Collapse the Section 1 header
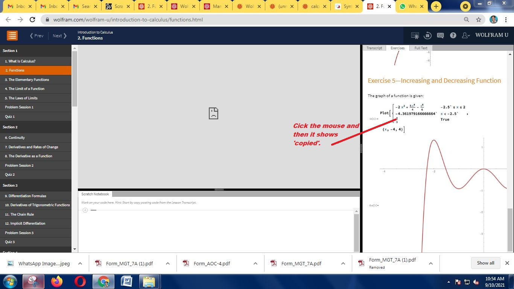 [x=36, y=51]
